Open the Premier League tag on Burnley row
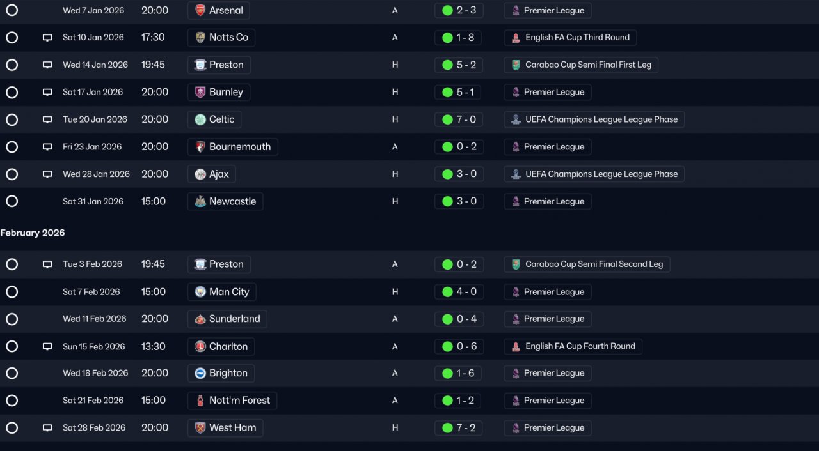The height and width of the screenshot is (451, 819). (x=548, y=92)
